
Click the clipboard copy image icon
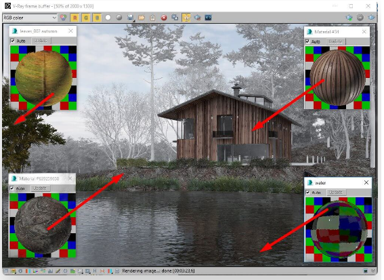(152, 18)
